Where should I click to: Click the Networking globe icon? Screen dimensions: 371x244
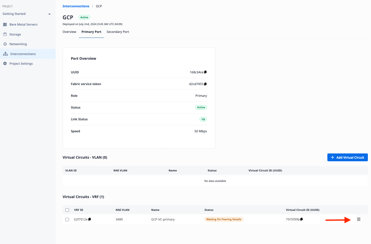5,44
